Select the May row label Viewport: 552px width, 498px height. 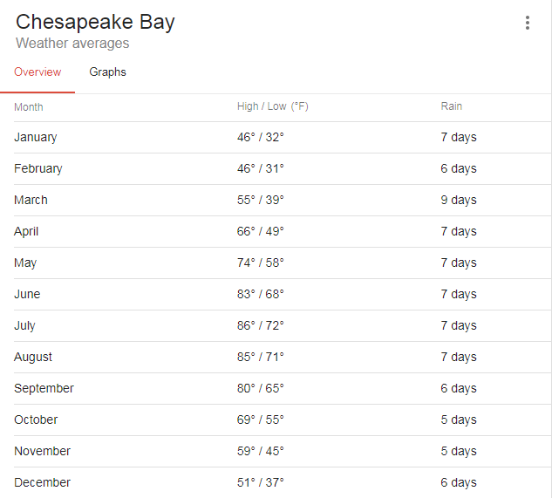tap(25, 263)
